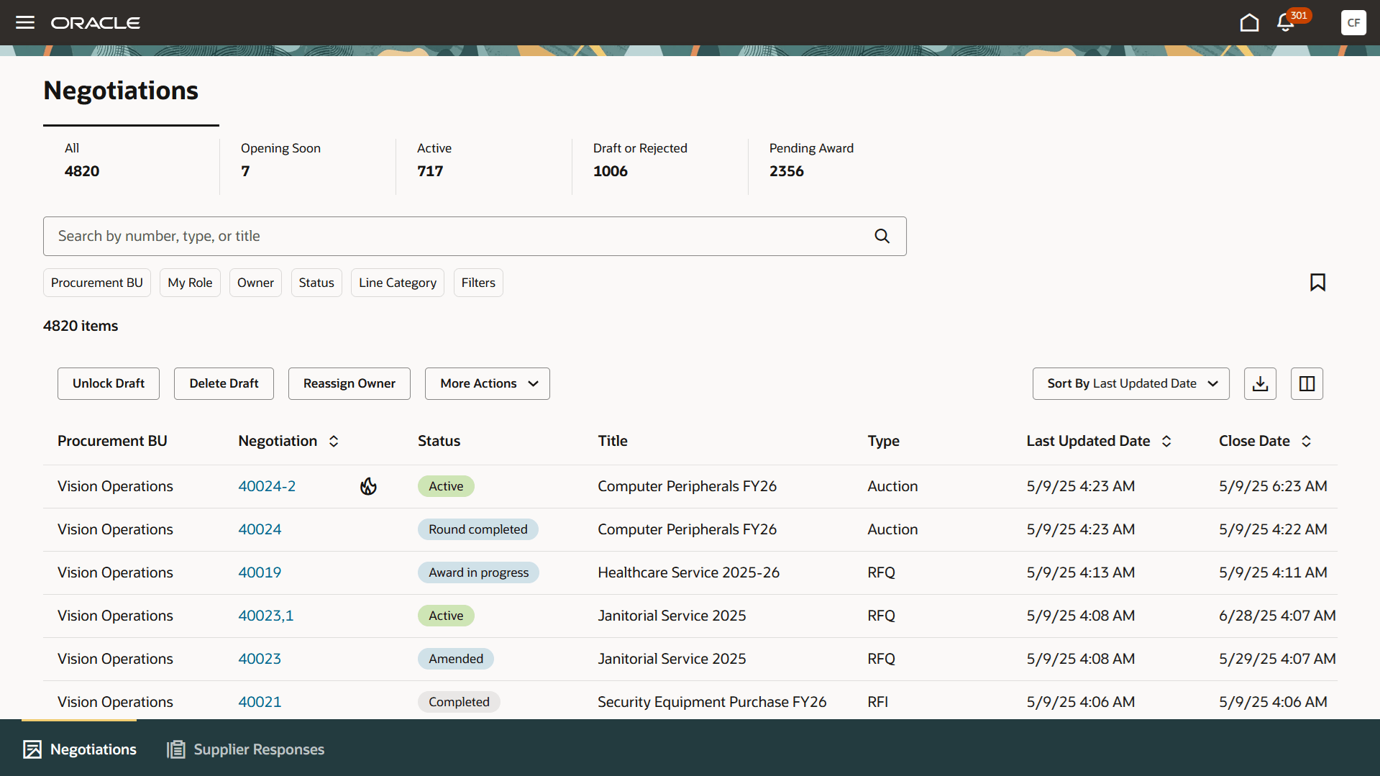Toggle the My Role filter

(189, 283)
